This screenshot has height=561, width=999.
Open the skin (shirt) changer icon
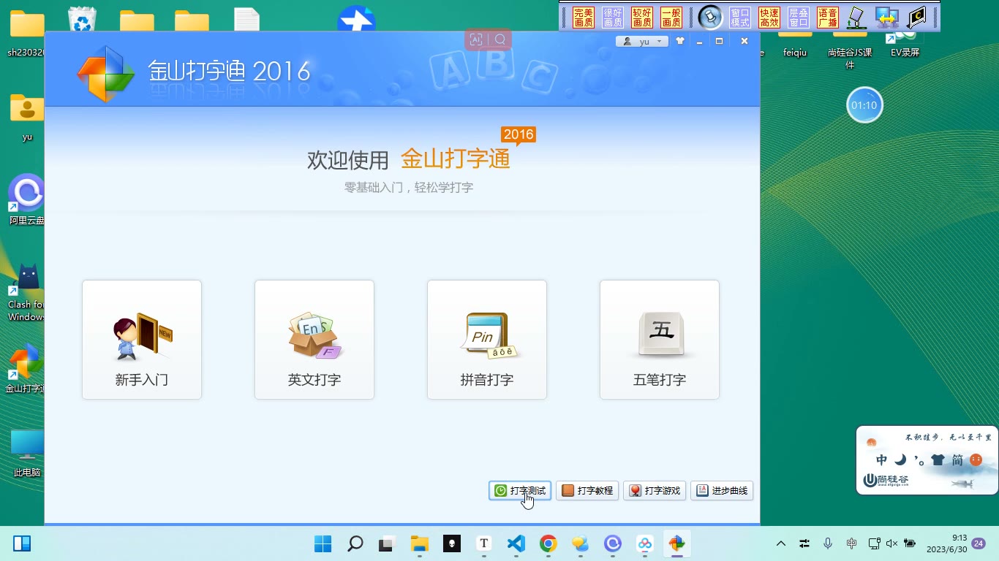(x=680, y=42)
